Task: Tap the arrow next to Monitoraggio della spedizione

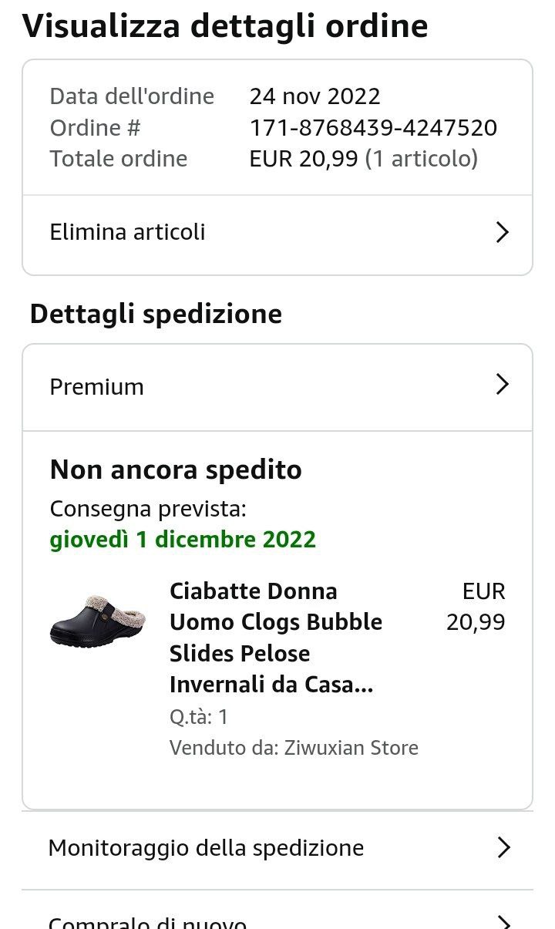Action: [503, 848]
